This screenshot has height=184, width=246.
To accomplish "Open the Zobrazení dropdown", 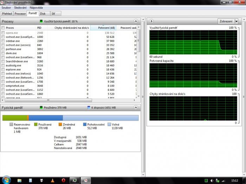I will click(x=228, y=21).
